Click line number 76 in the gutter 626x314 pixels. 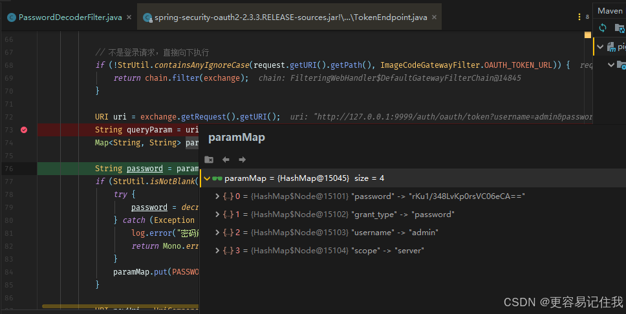9,169
